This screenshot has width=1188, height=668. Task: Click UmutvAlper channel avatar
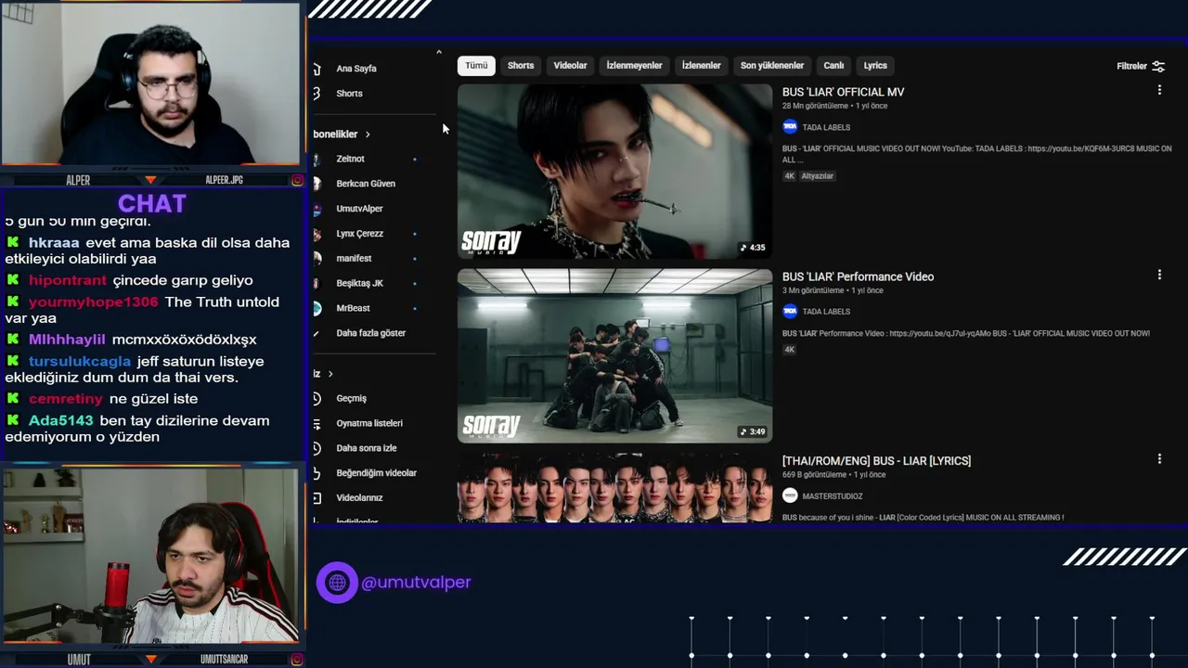pyautogui.click(x=316, y=209)
